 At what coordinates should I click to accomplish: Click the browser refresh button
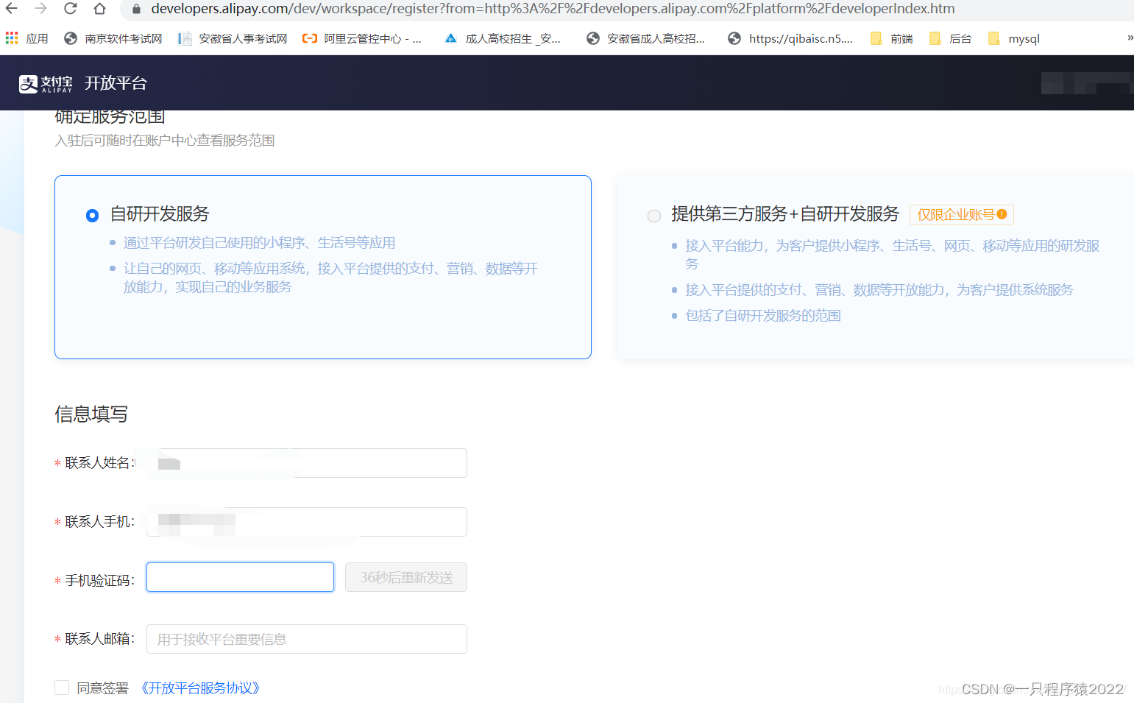pyautogui.click(x=70, y=9)
